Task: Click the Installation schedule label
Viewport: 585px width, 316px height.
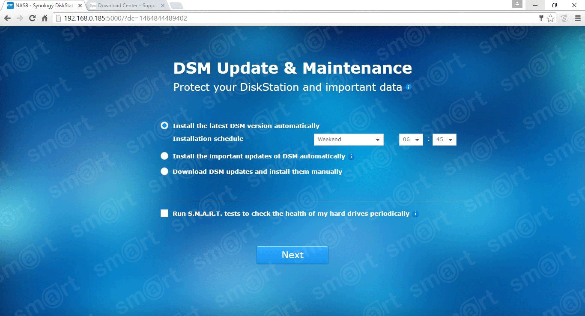Action: (208, 139)
